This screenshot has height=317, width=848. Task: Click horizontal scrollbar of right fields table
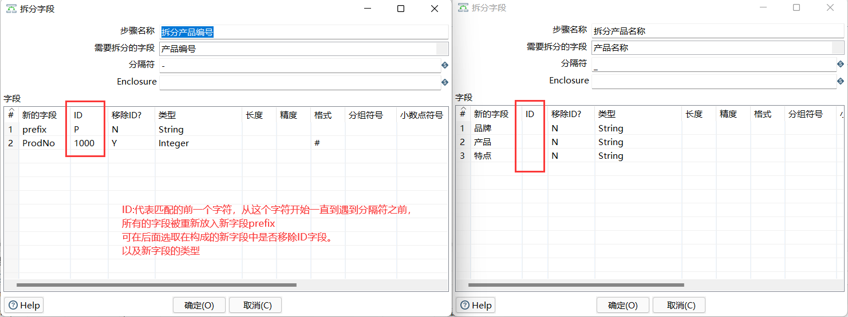point(576,284)
